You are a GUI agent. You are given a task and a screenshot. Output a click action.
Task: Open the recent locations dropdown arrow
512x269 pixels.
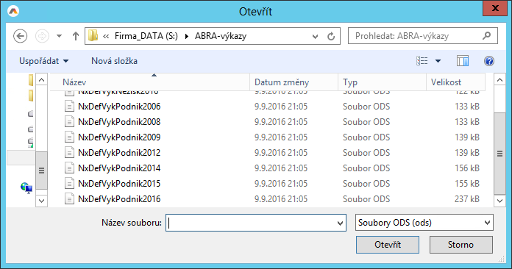point(59,36)
